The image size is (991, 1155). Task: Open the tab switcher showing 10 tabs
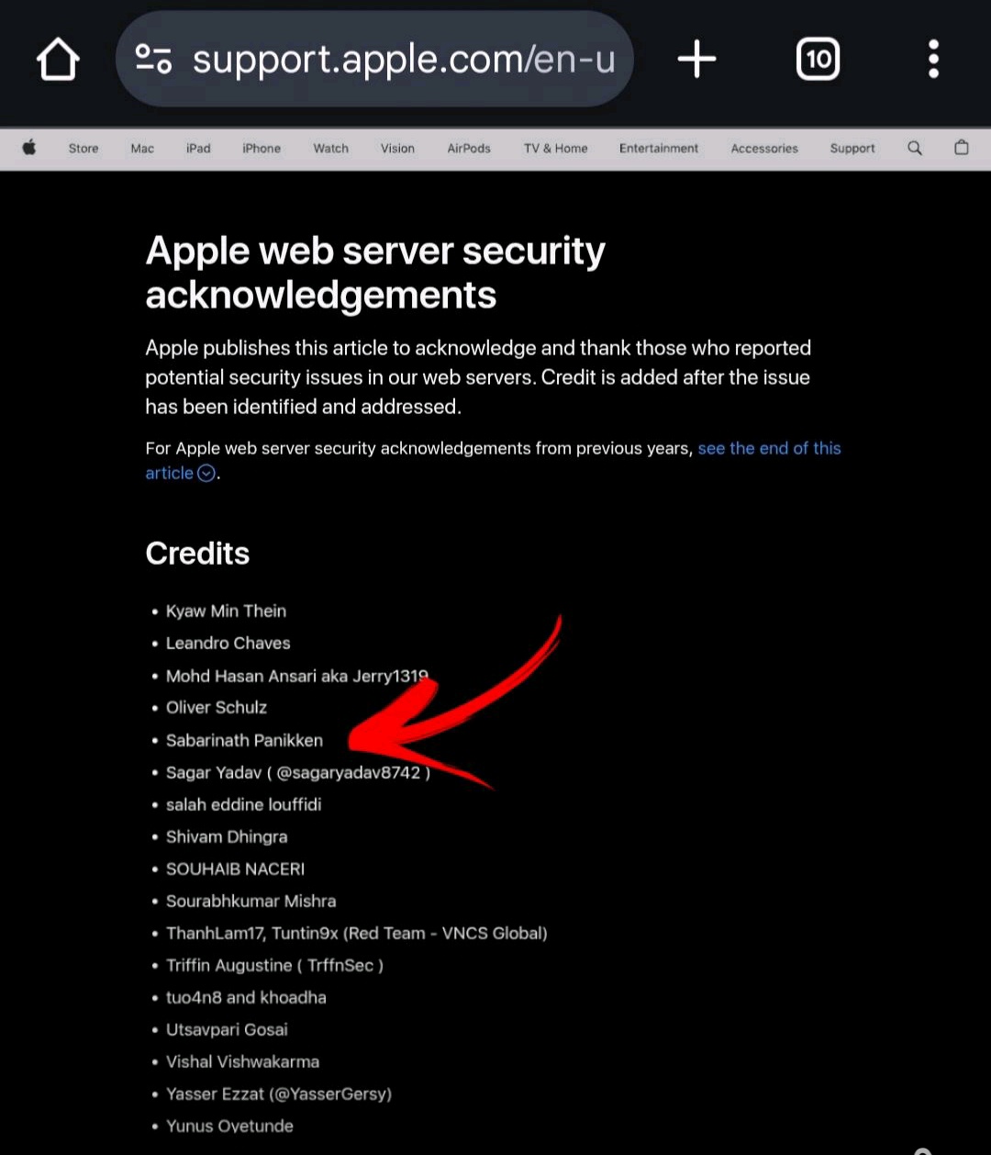pos(818,61)
